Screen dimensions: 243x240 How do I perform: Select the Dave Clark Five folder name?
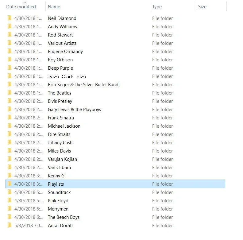[x=67, y=76]
